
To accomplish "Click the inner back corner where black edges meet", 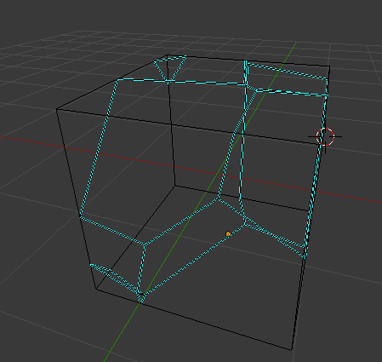I will (x=175, y=186).
